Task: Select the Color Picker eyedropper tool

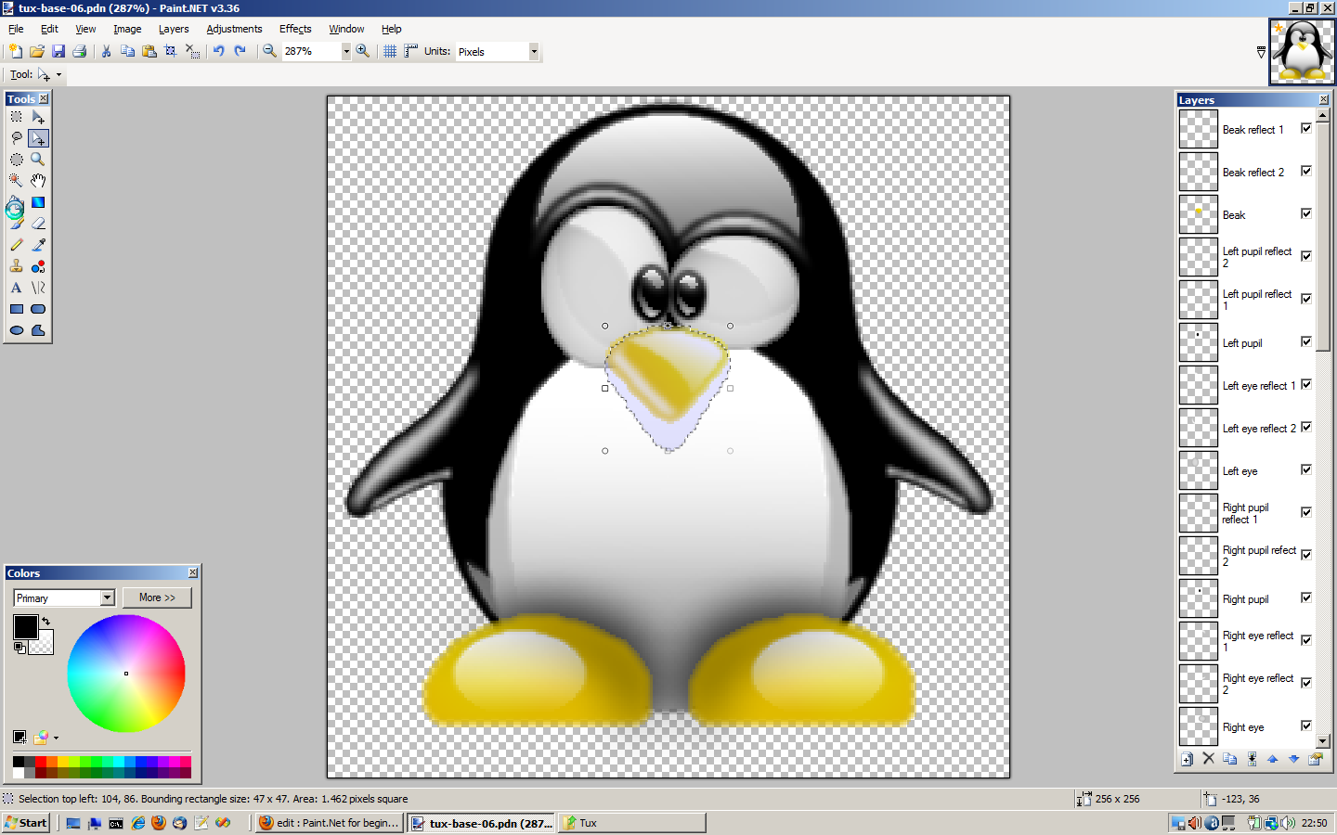Action: [38, 245]
